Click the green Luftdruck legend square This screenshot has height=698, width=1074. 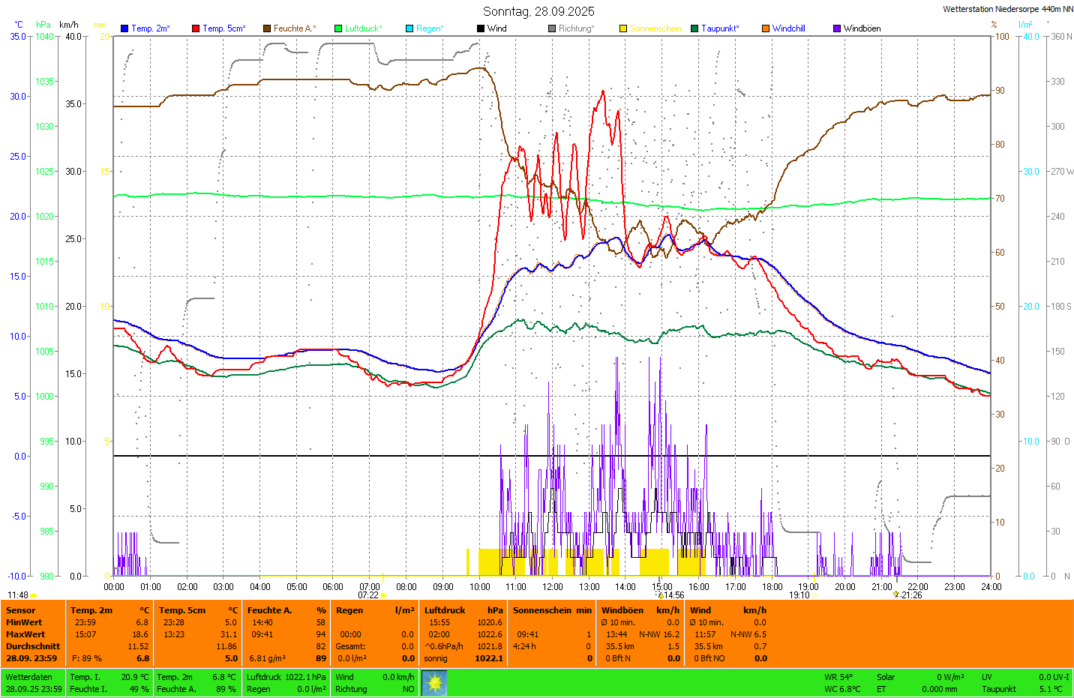pos(338,28)
